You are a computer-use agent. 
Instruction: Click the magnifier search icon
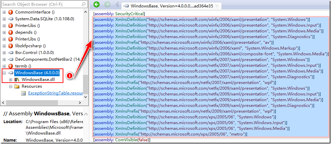pos(84,4)
